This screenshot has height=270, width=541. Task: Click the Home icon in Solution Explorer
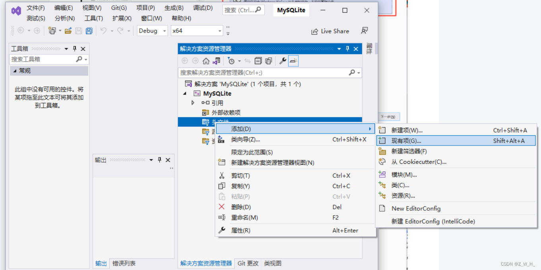coord(206,61)
